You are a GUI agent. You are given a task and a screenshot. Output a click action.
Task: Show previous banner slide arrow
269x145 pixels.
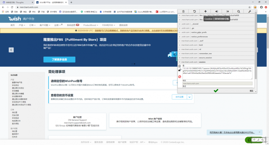click(x=11, y=50)
